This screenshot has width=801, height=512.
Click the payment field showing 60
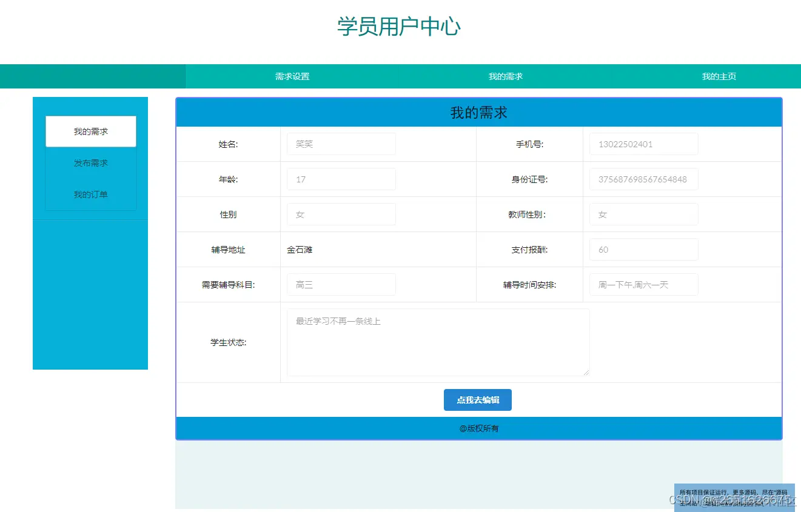[x=643, y=249]
